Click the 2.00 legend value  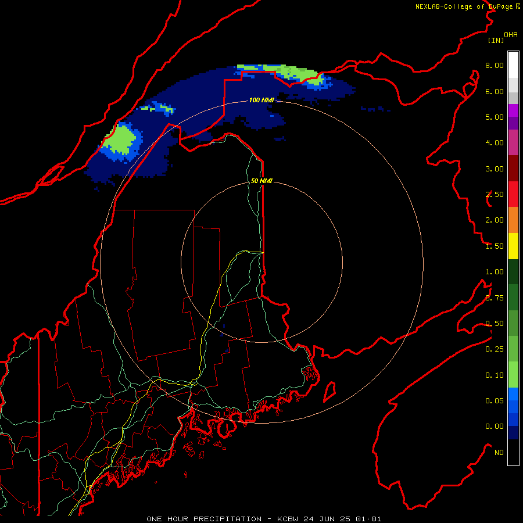point(495,220)
